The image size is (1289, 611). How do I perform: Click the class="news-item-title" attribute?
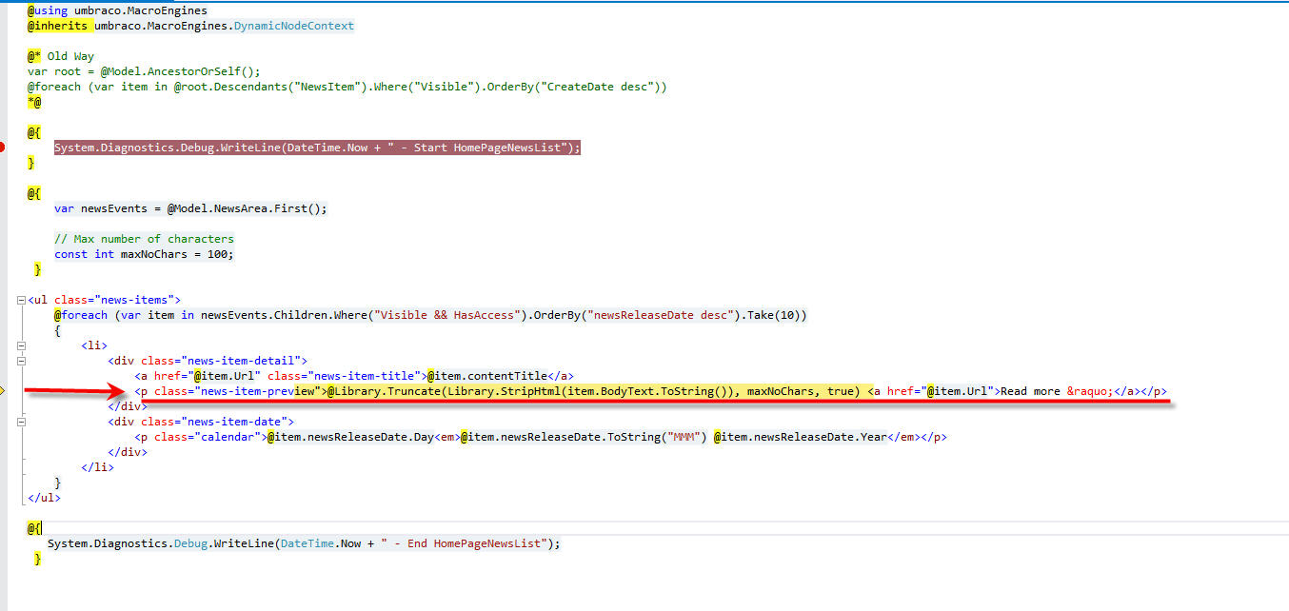click(345, 376)
